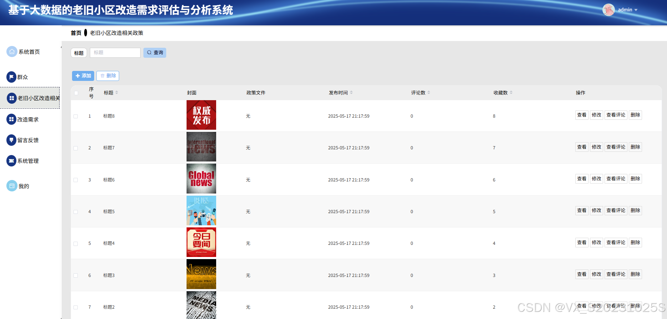Viewport: 667px width, 319px height.
Task: Sort by 发布时间 column arrows
Action: pos(351,93)
